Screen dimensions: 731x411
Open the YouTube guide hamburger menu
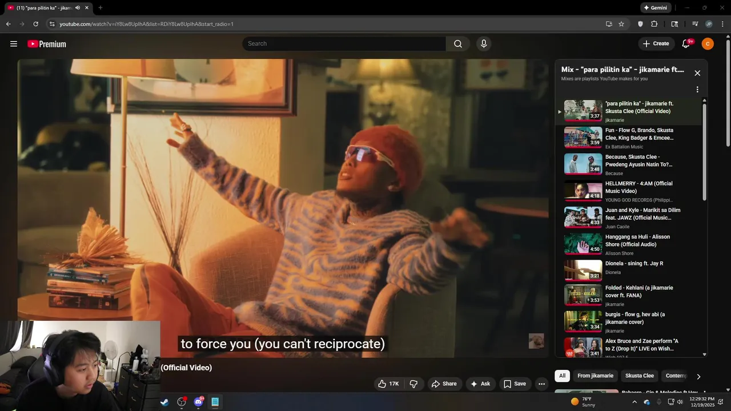(14, 44)
